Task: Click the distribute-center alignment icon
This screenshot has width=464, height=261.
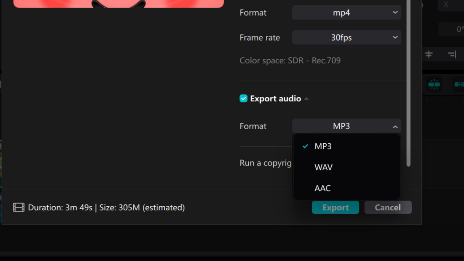Action: [429, 54]
